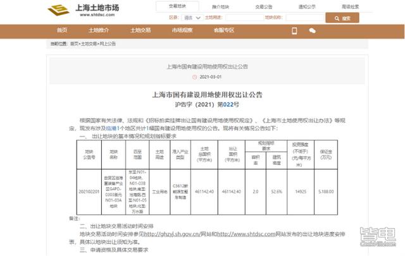Image resolution: width=405 pixels, height=256 pixels.
Task: Click section heading 二、出让地块交易活动时间安排
Action: (x=116, y=226)
